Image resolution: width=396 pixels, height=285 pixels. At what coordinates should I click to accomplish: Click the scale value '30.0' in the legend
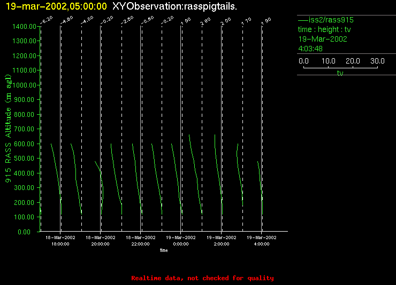click(377, 61)
